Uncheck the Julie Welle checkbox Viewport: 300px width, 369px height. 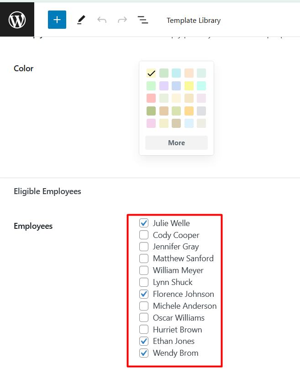[x=144, y=223]
